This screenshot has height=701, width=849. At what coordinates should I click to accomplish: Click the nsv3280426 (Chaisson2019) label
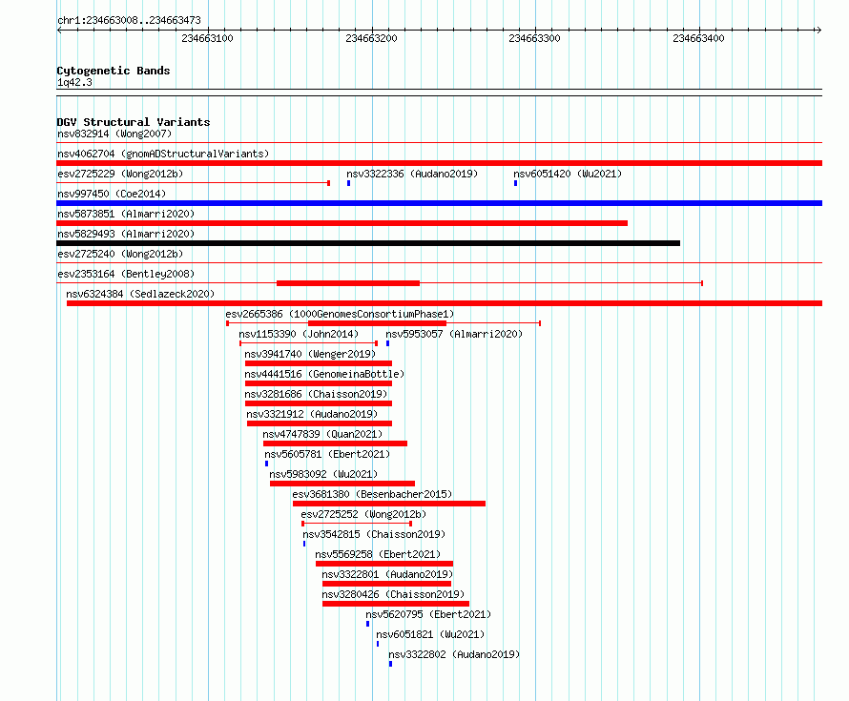393,594
